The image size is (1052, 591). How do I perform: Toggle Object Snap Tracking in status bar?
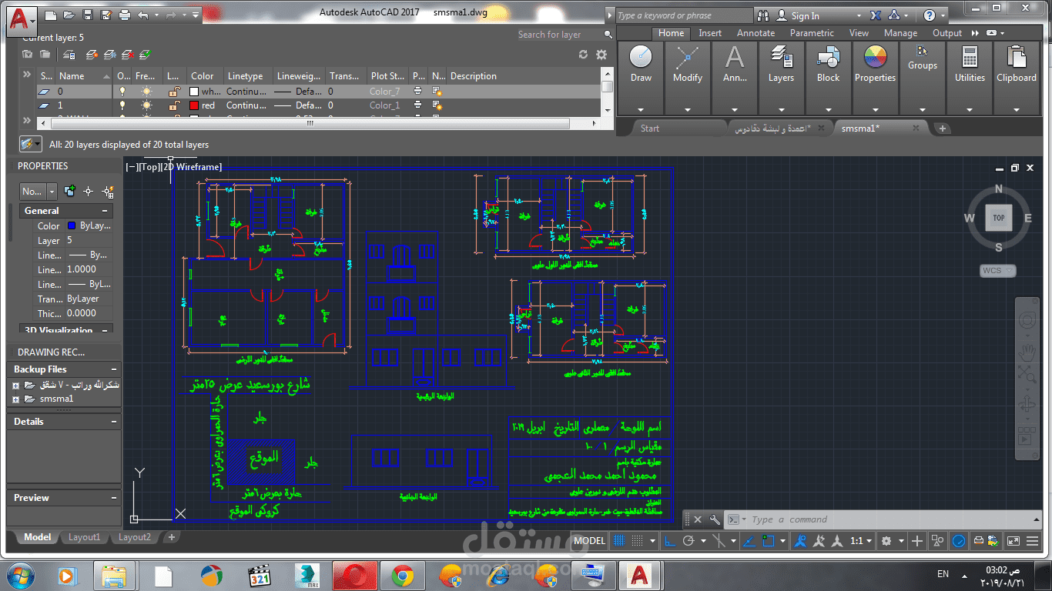tap(748, 541)
